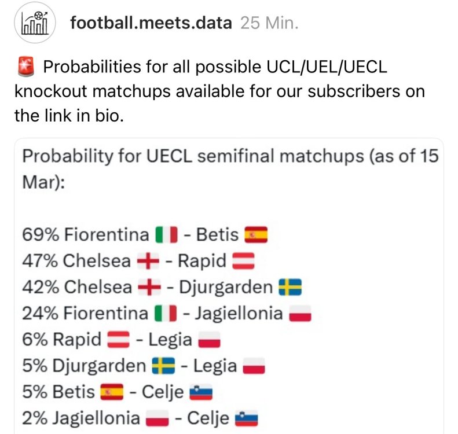Click Italy flag in the 69% Fiorentina row
This screenshot has width=458, height=434.
click(x=166, y=235)
